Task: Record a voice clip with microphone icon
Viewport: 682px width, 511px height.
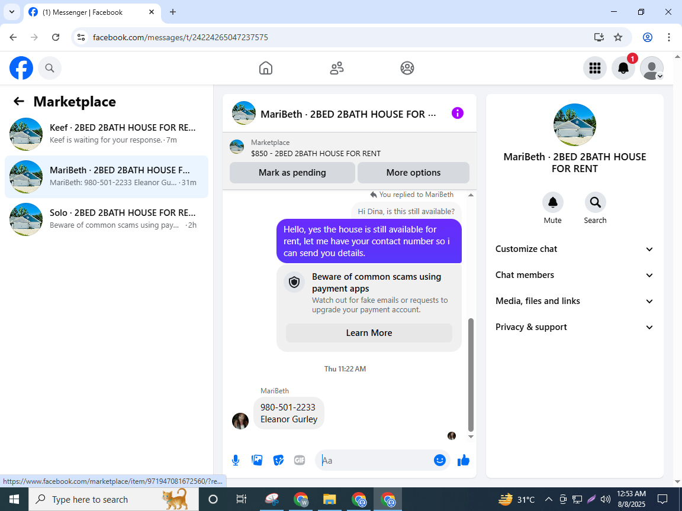Action: pos(235,460)
